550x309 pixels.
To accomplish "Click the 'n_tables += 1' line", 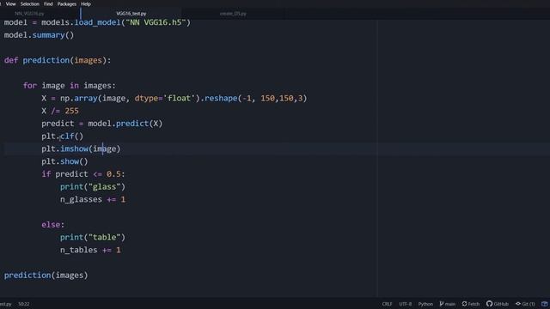I will (90, 250).
